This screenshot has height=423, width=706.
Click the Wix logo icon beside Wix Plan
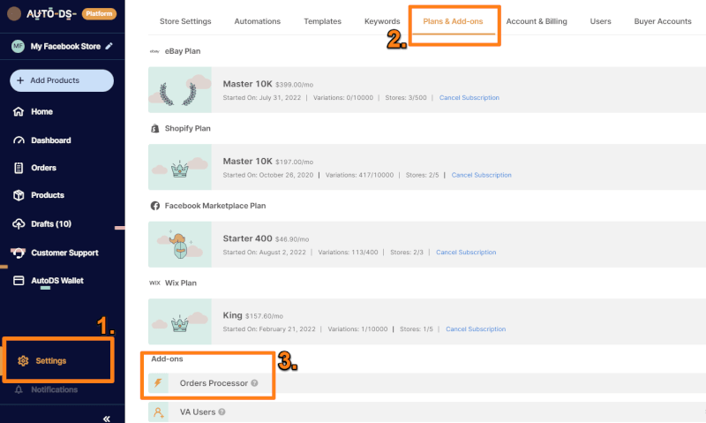[154, 283]
